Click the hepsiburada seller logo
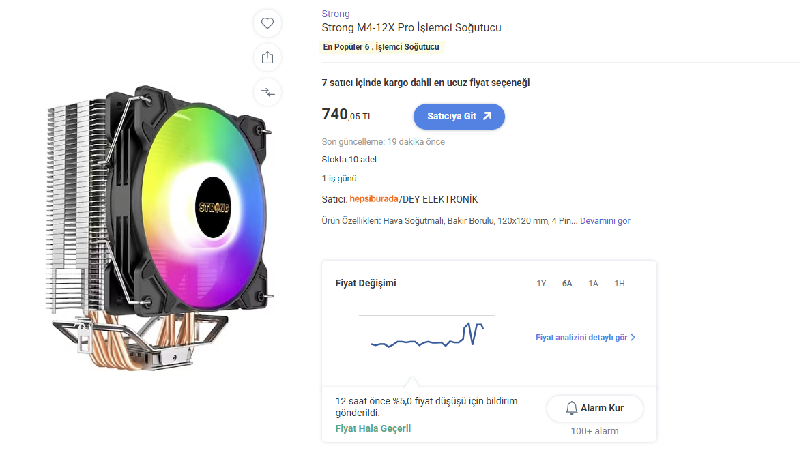The image size is (810, 457). (x=374, y=199)
